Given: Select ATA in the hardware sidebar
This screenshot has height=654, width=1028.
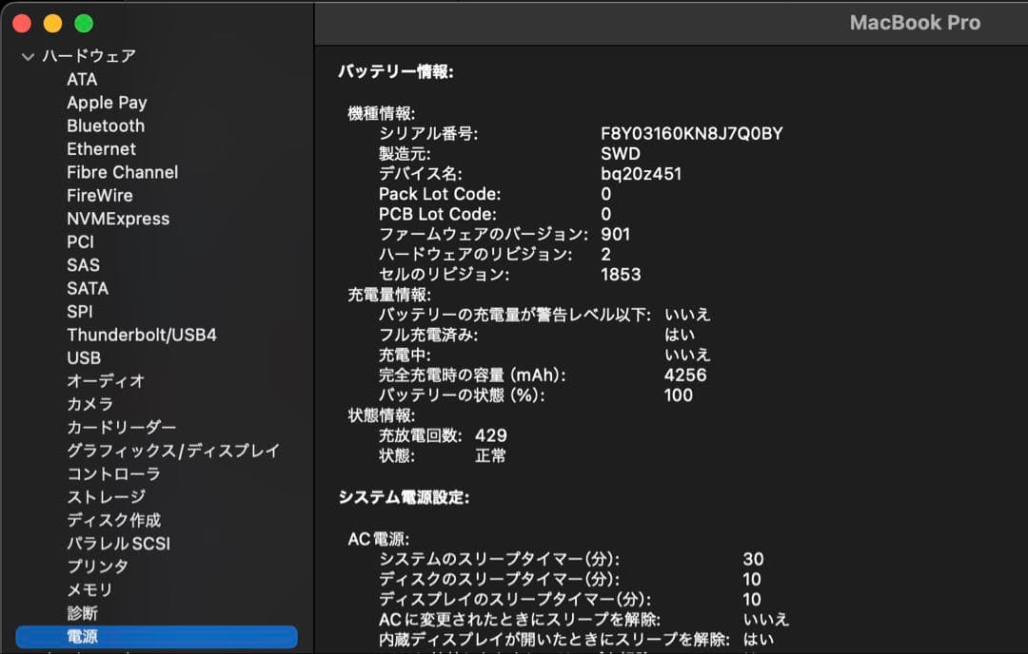Looking at the screenshot, I should pos(82,80).
